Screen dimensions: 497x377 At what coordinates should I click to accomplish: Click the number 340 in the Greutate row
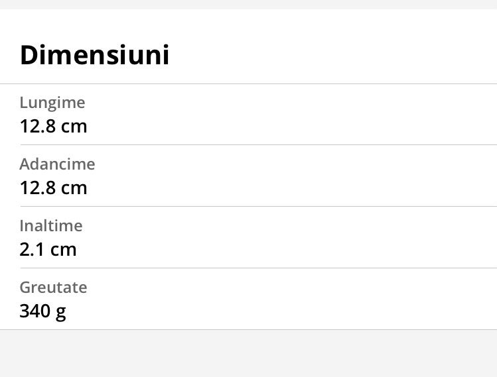point(35,311)
